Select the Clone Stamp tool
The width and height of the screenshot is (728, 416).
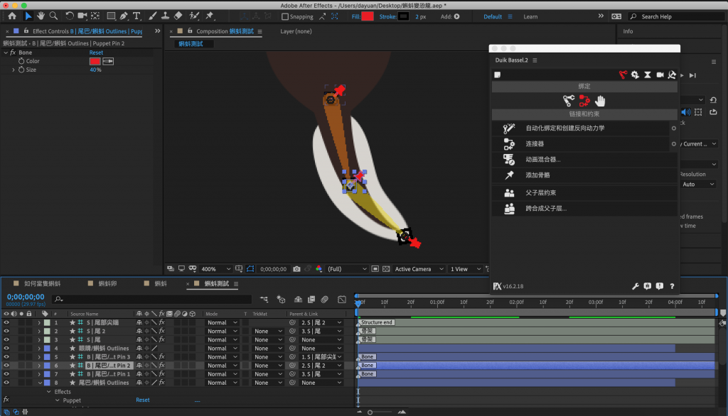pyautogui.click(x=165, y=16)
